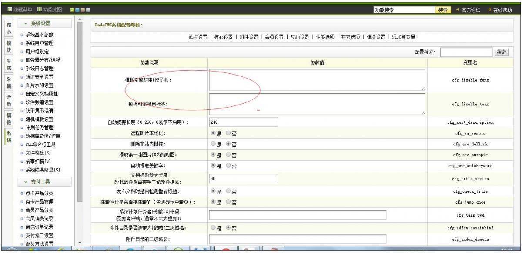Image resolution: width=522 pixels, height=253 pixels.
Task: Click the bullet icon beside 病毒扫描[S]
Action: click(21, 161)
